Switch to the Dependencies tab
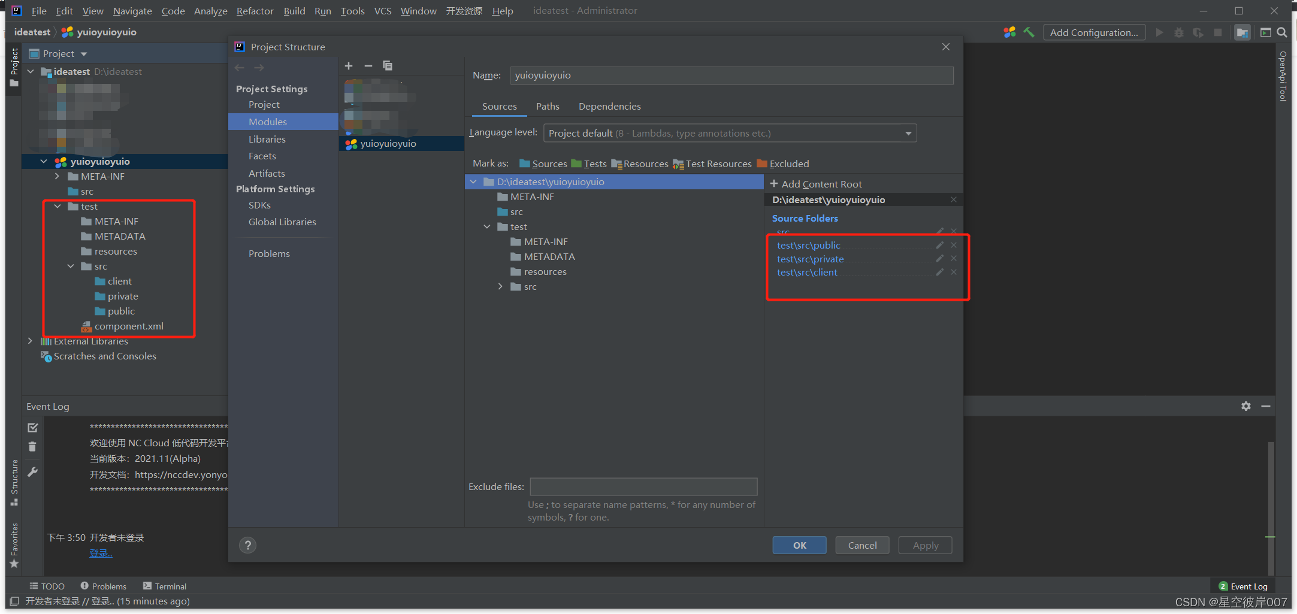This screenshot has width=1297, height=614. point(609,106)
